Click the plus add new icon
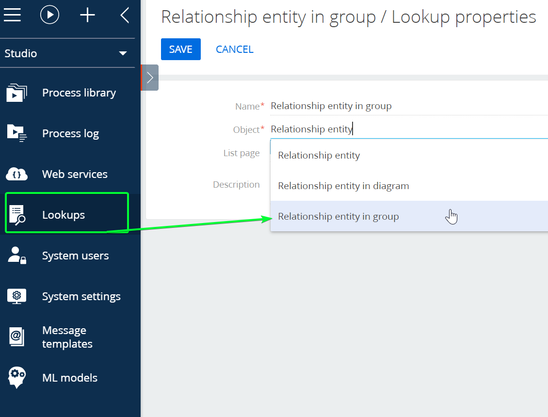Screen dimensions: 548x417 [x=87, y=16]
